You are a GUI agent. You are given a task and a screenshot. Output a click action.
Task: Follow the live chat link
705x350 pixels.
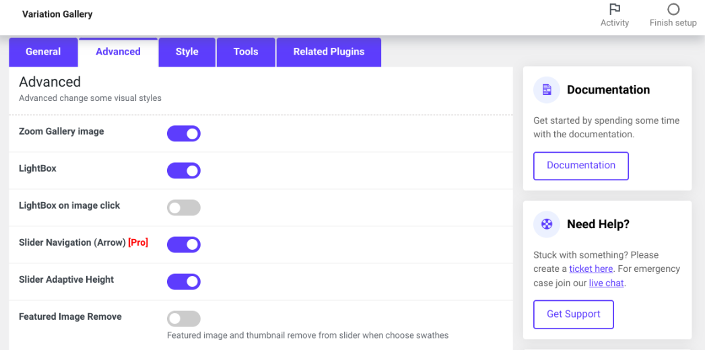coord(606,283)
